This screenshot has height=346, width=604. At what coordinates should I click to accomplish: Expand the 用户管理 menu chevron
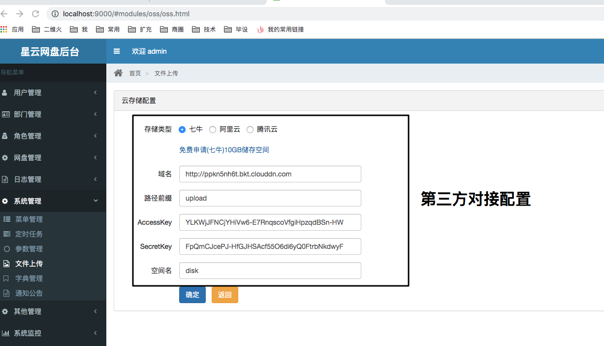95,93
